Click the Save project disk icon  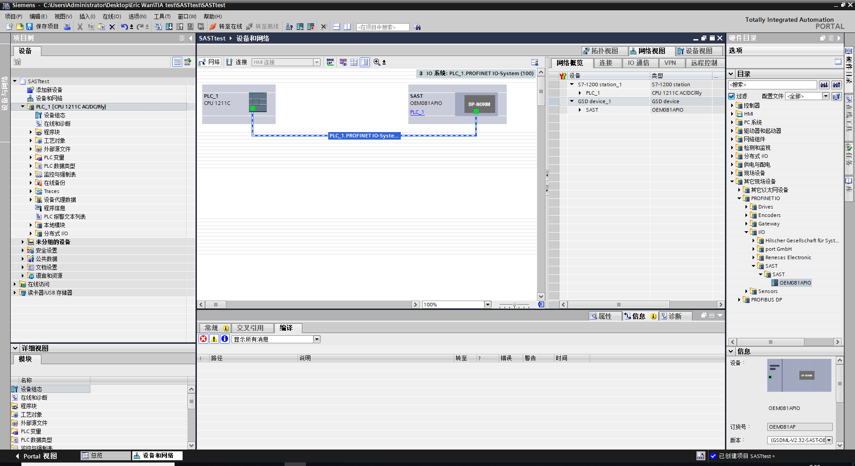coord(29,27)
